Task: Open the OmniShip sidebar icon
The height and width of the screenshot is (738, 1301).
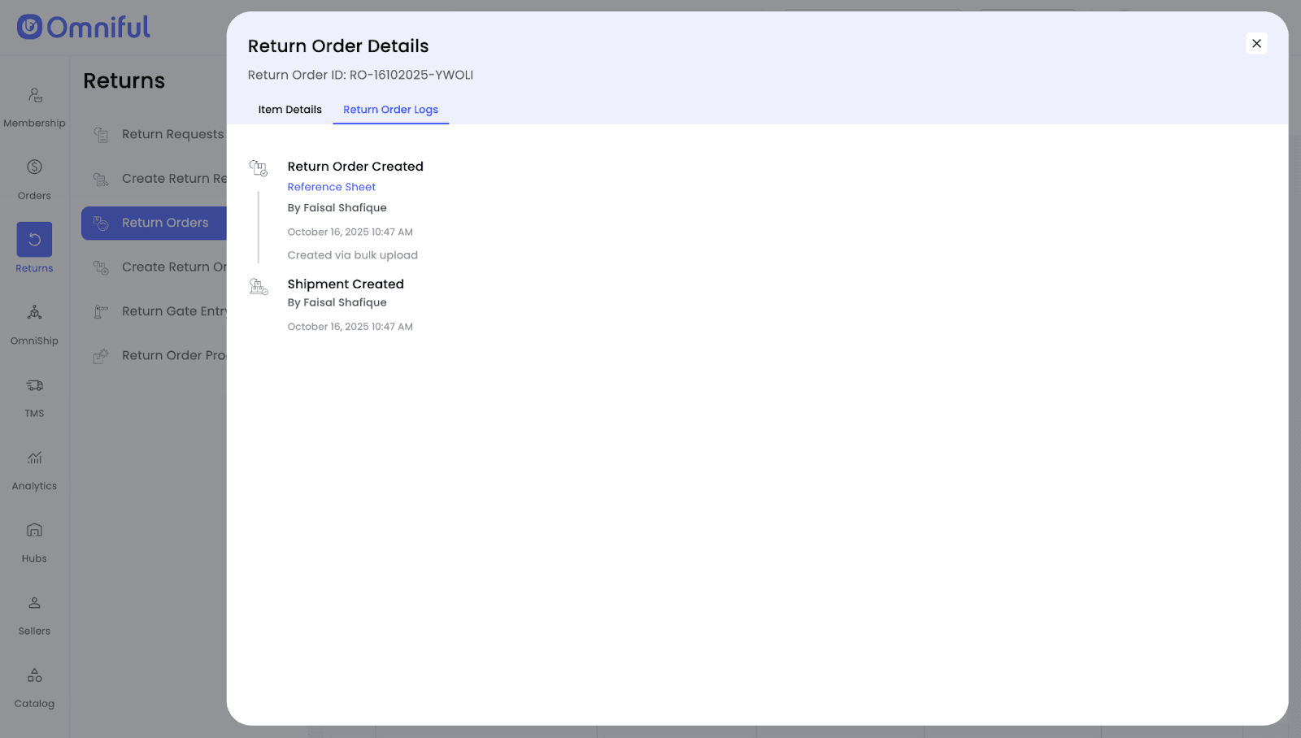Action: tap(34, 313)
